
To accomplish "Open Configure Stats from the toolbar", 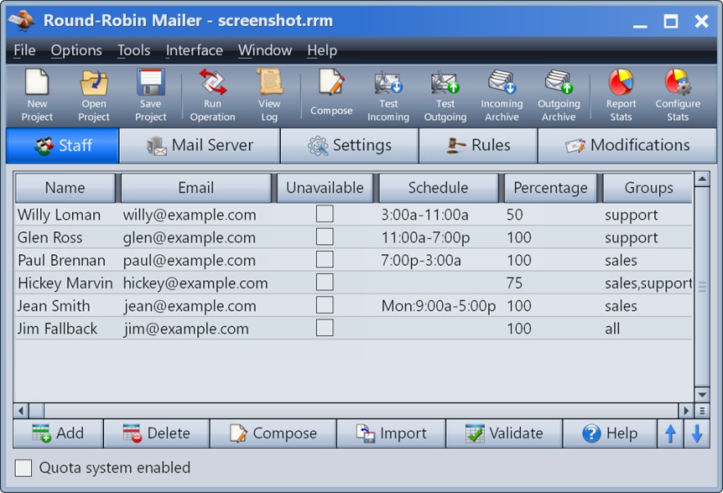I will [677, 84].
